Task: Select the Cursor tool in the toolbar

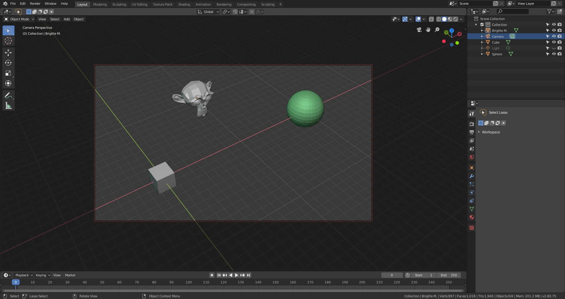Action: click(8, 41)
